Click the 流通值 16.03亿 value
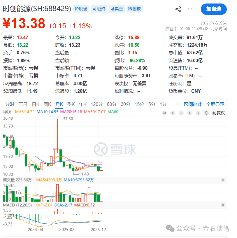237x238 pixels. 194,61
